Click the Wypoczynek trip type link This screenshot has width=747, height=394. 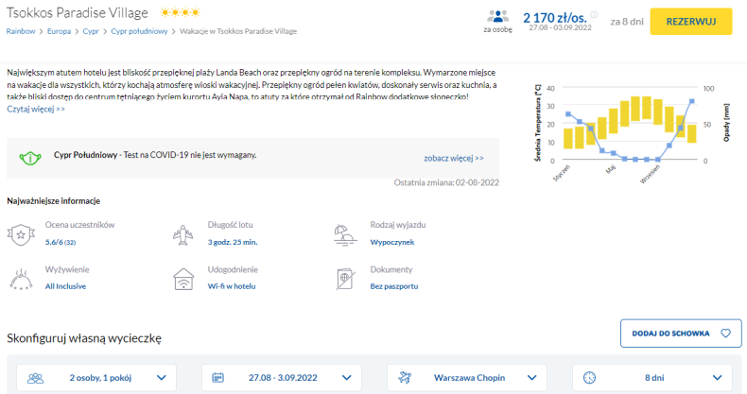(392, 242)
